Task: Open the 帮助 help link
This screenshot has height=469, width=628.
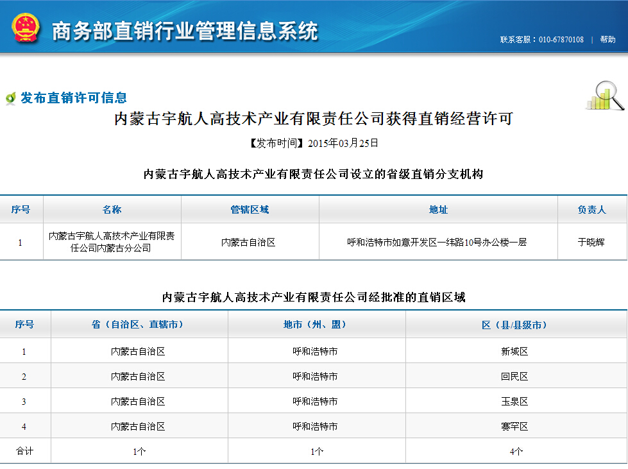Action: click(x=607, y=40)
